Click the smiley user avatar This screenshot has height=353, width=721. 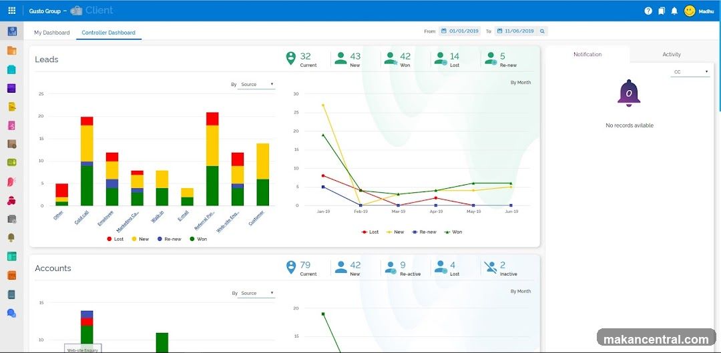[689, 11]
